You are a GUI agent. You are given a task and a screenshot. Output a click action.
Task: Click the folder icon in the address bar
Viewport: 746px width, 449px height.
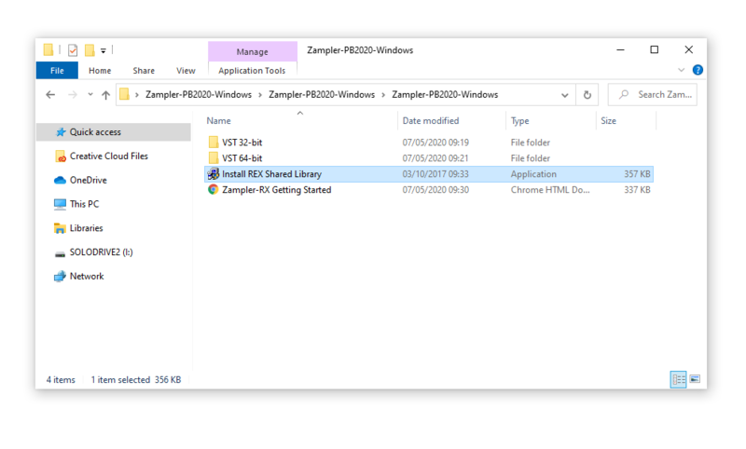[x=124, y=94]
